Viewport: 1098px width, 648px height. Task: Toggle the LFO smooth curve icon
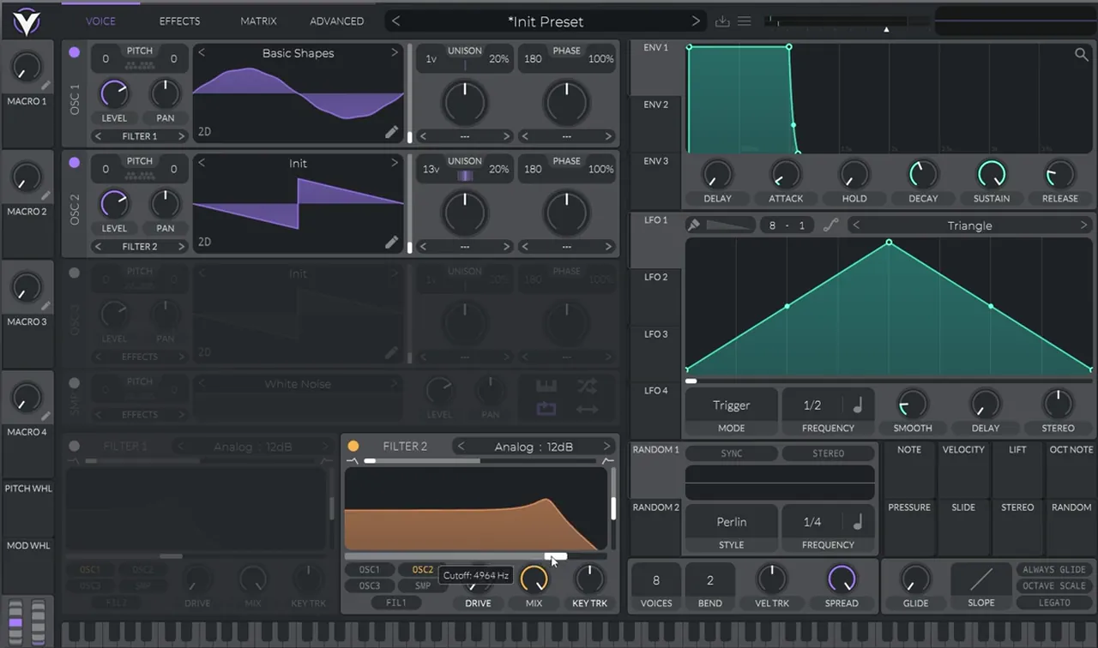[x=830, y=225]
